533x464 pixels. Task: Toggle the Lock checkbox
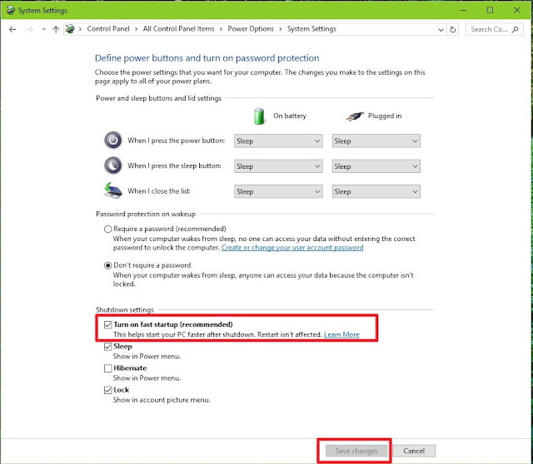click(107, 390)
